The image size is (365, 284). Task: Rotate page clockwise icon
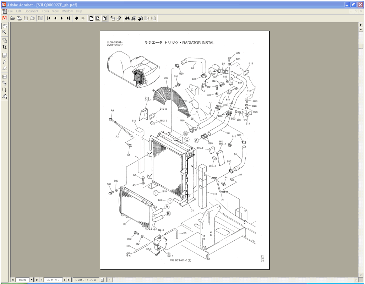tap(119, 18)
